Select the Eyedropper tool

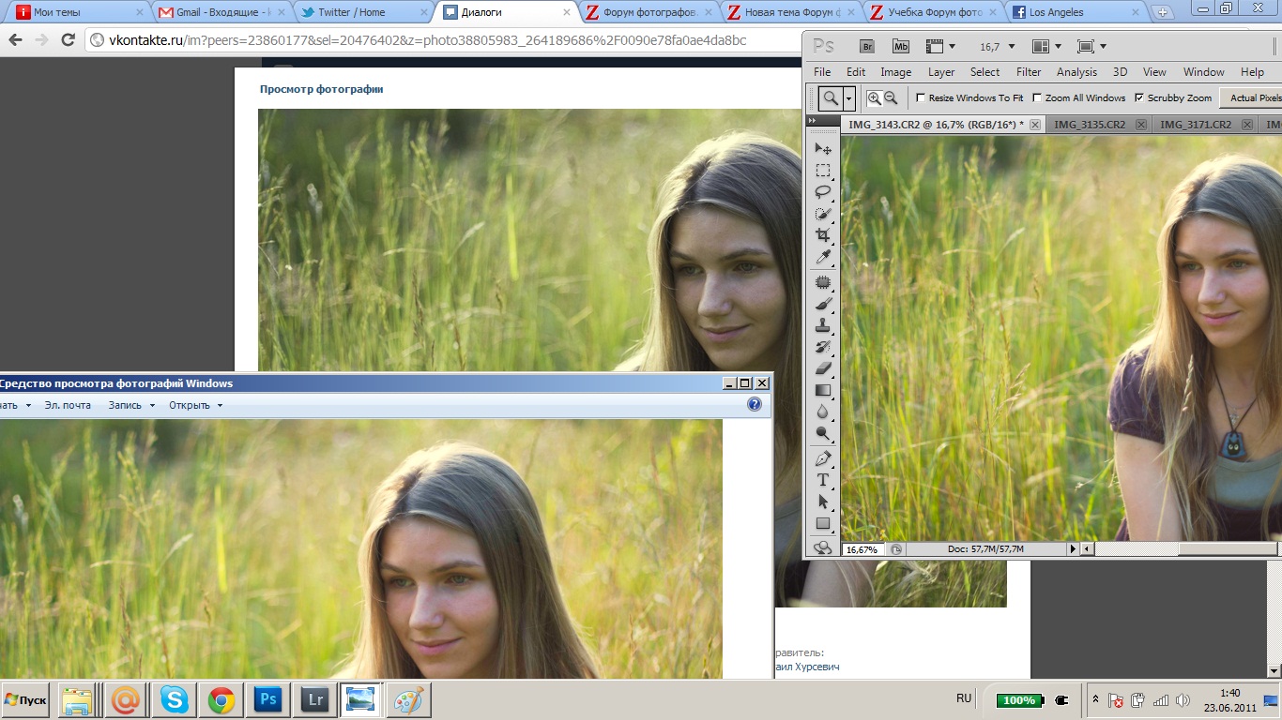pos(823,257)
